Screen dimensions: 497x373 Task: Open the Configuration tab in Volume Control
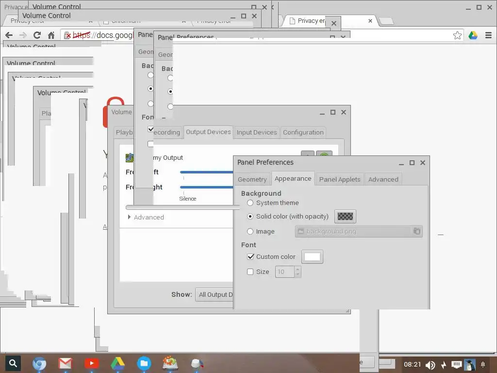(x=303, y=132)
